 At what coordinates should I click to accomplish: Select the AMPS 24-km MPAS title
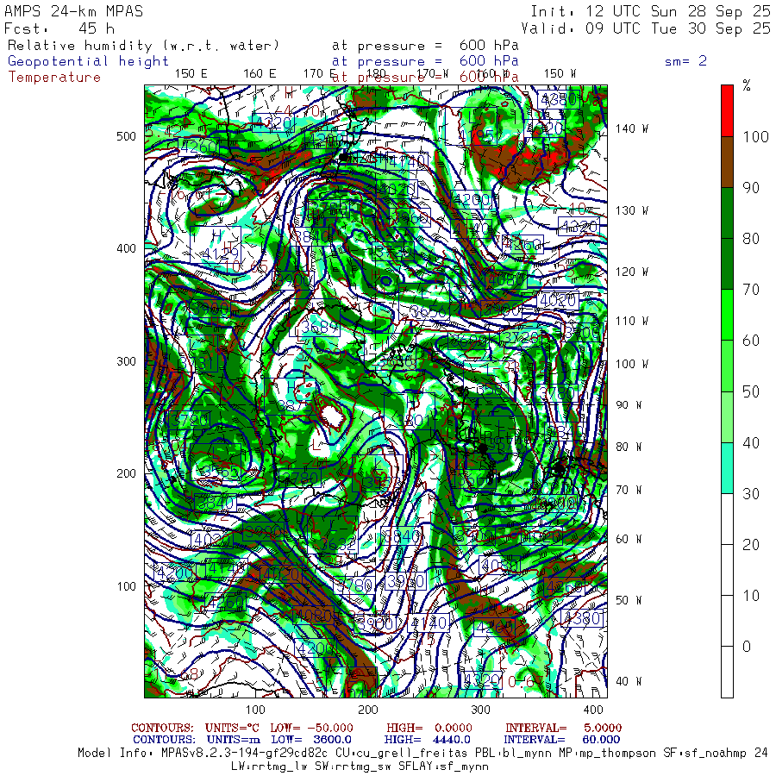coord(74,12)
